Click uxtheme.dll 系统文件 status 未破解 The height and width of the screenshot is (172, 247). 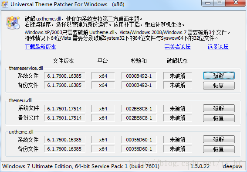click(178, 140)
